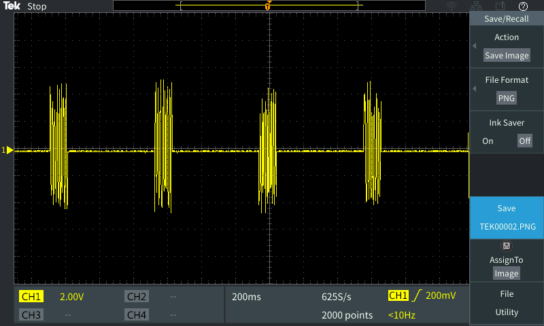Click the yellow waveform record overview bar
The height and width of the screenshot is (326, 544).
pyautogui.click(x=269, y=5)
